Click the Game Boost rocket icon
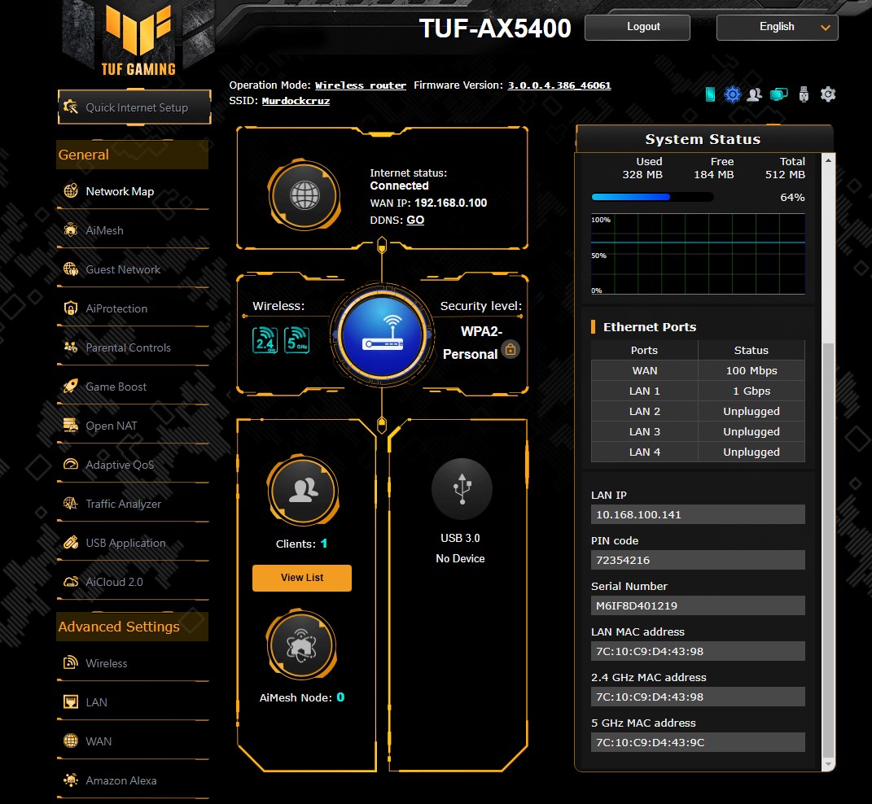872x804 pixels. click(71, 387)
